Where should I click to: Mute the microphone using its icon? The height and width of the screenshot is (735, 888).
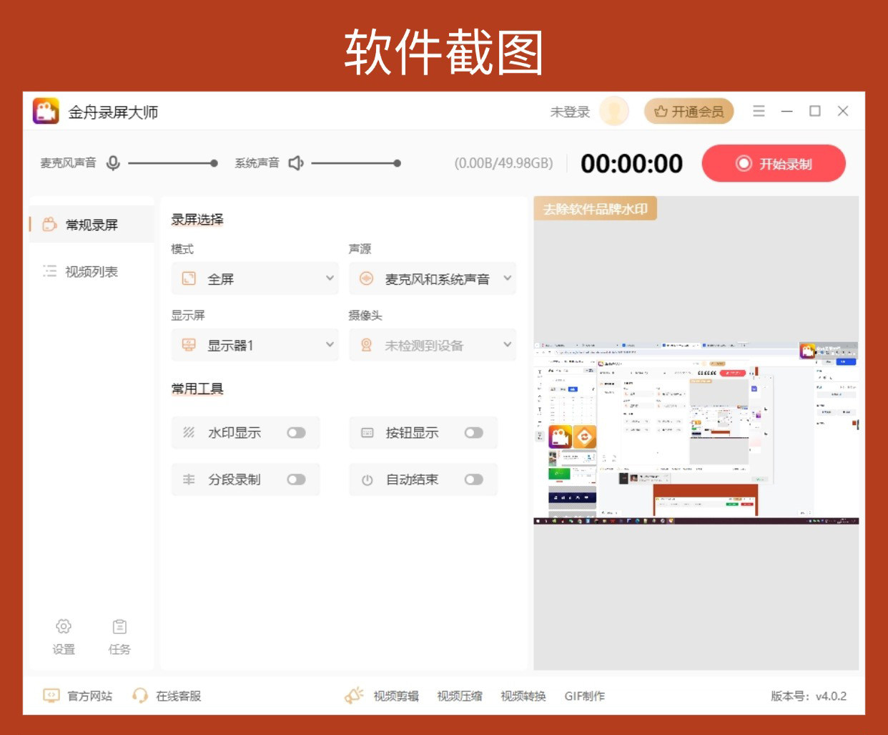click(113, 163)
